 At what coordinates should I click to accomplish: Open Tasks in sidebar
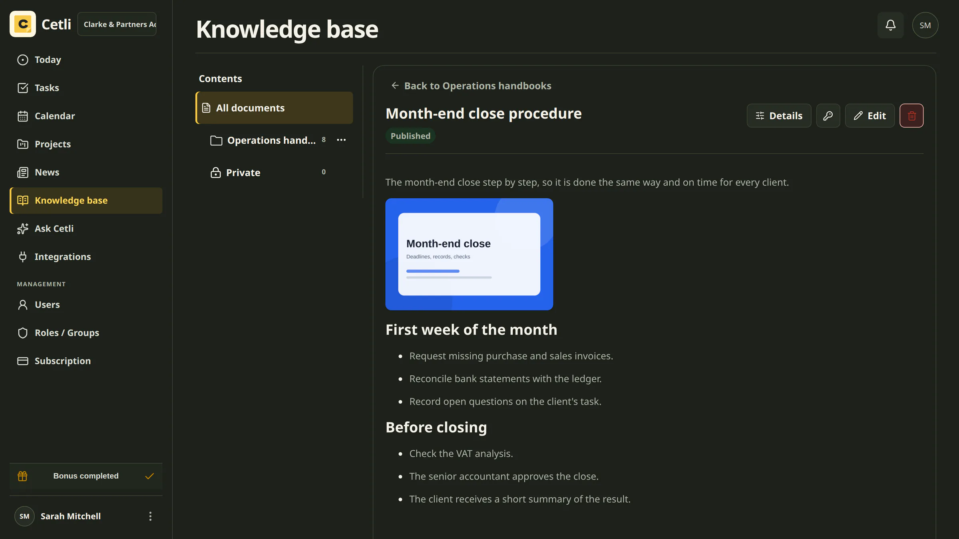coord(86,88)
